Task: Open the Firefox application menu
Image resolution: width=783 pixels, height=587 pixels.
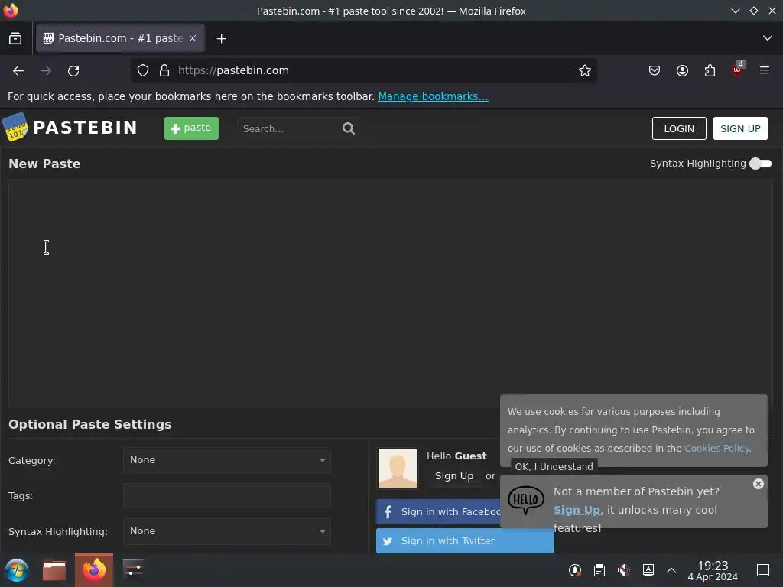Action: point(765,71)
